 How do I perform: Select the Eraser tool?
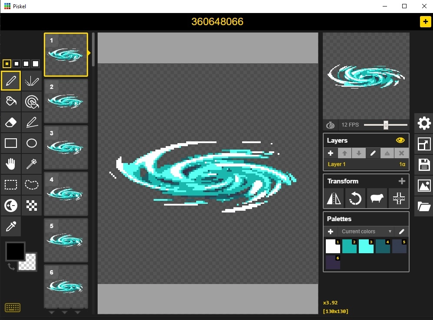[11, 122]
